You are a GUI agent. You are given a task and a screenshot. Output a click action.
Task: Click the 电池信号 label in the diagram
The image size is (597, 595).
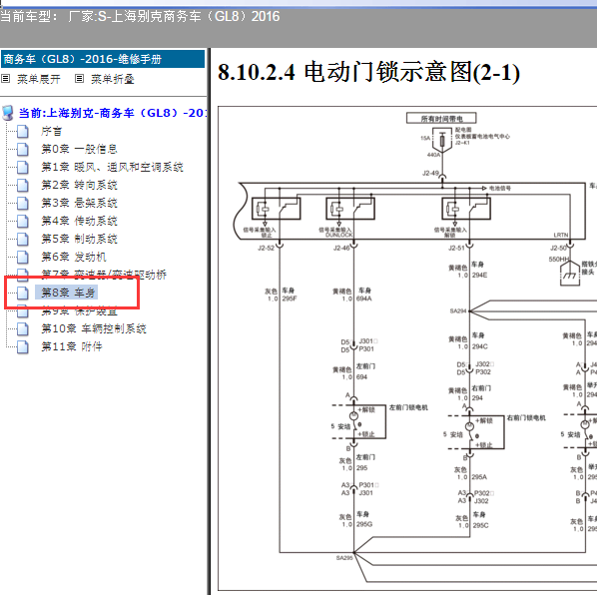click(500, 188)
